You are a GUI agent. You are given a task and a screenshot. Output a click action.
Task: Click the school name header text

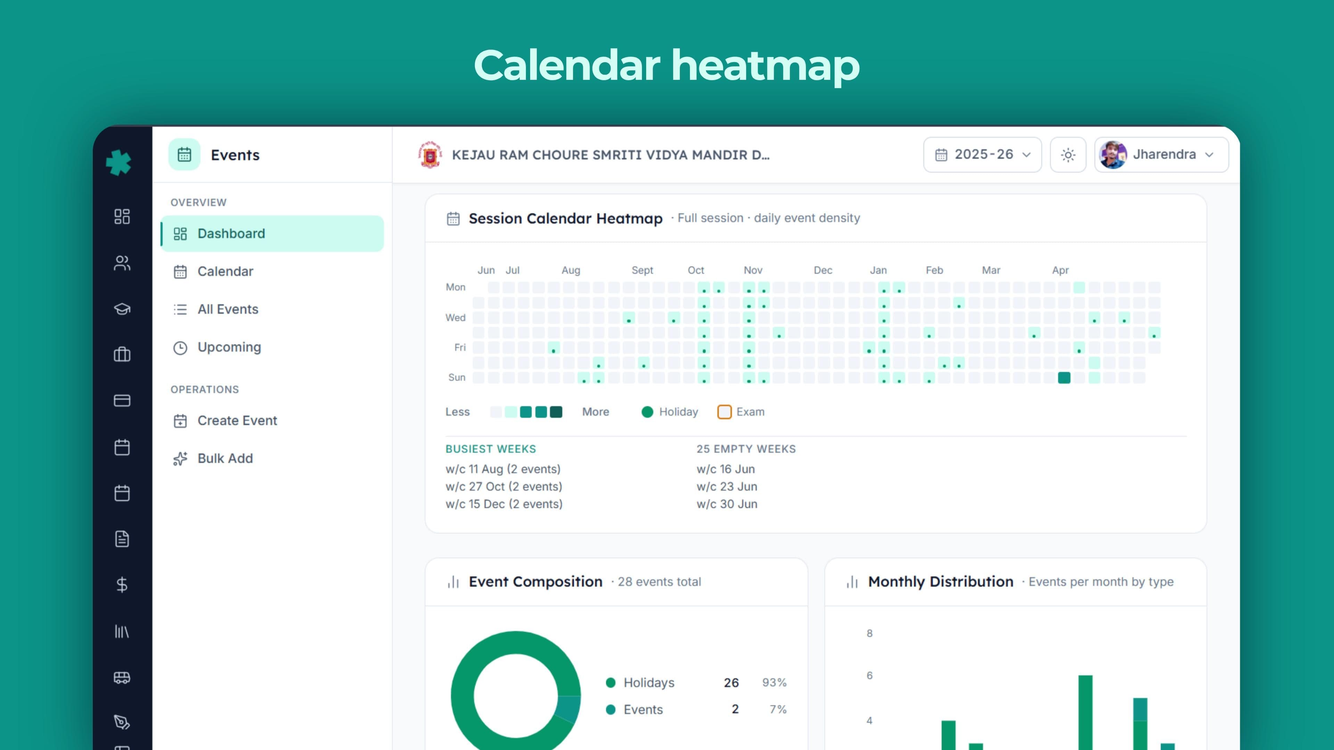pos(611,155)
